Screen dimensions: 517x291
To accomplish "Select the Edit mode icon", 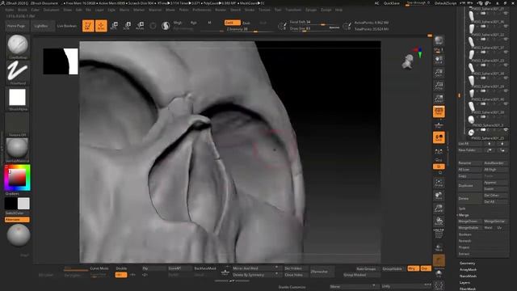I will [x=88, y=26].
